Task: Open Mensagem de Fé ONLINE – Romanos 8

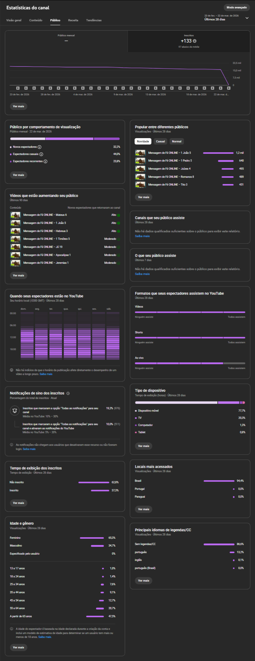Action: point(171,177)
